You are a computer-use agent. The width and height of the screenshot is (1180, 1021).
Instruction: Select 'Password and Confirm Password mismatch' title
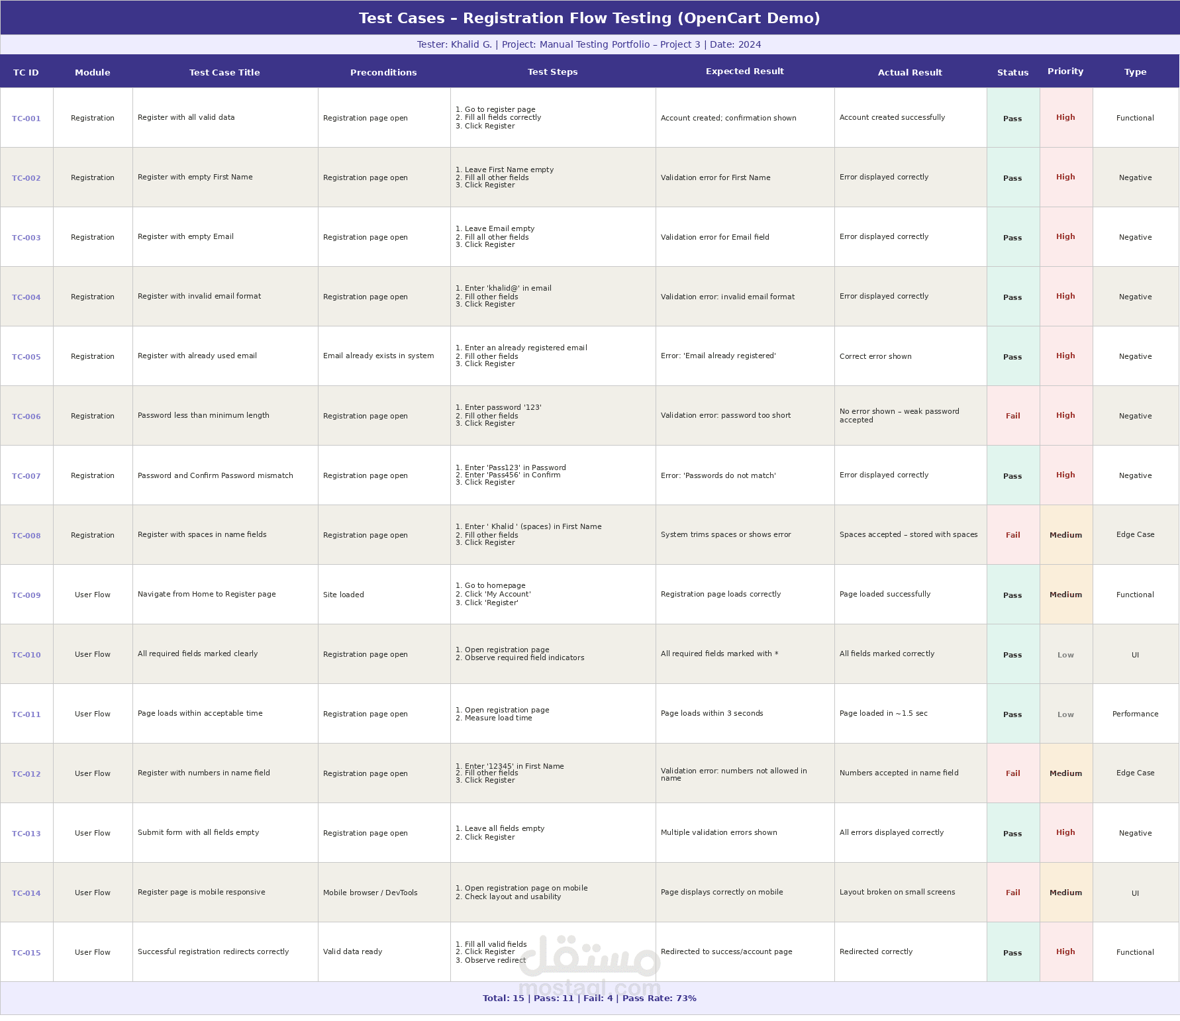pyautogui.click(x=215, y=475)
